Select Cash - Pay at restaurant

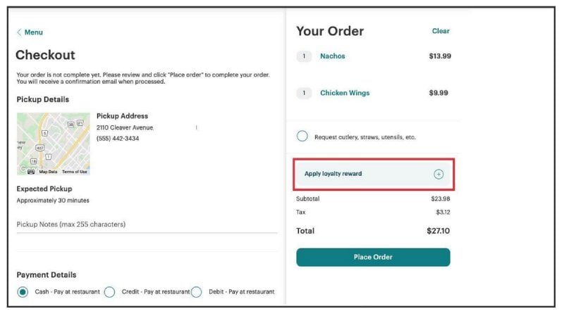pyautogui.click(x=23, y=292)
